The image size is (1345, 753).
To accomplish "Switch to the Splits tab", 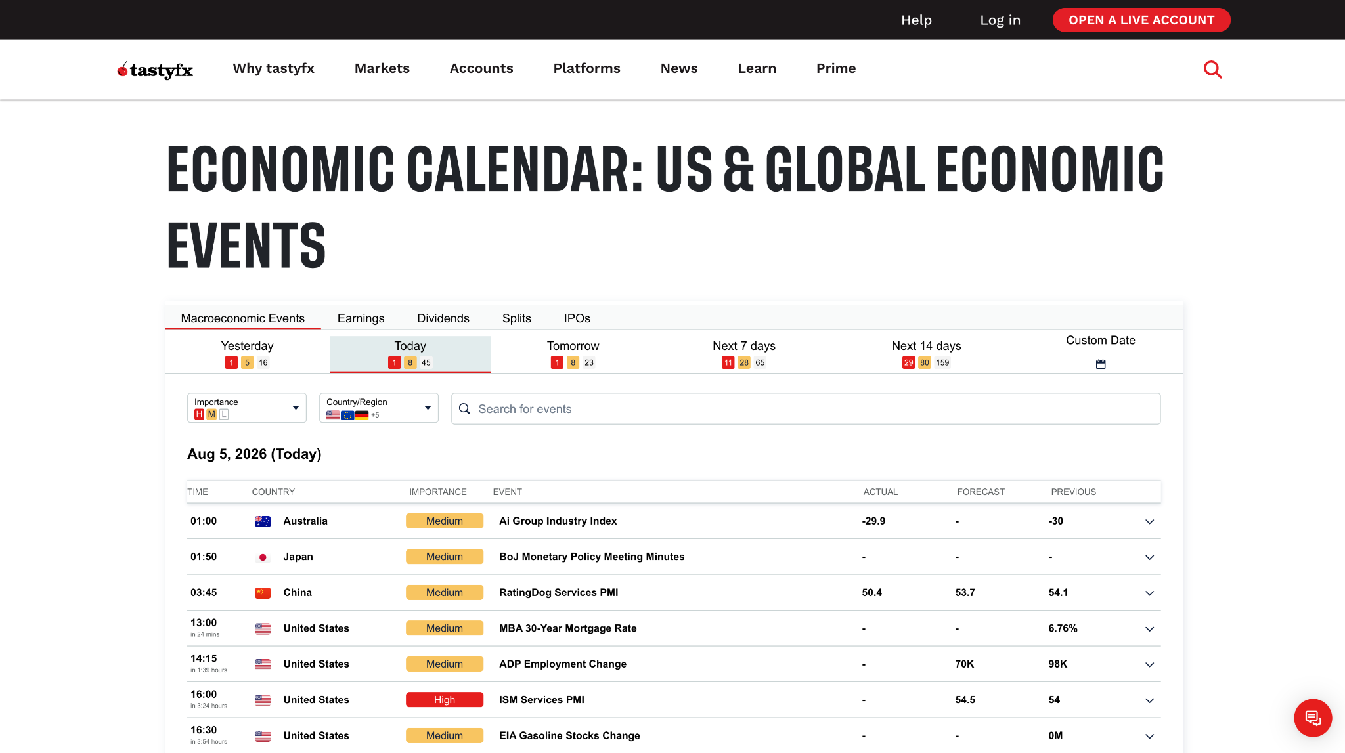I will (x=516, y=318).
